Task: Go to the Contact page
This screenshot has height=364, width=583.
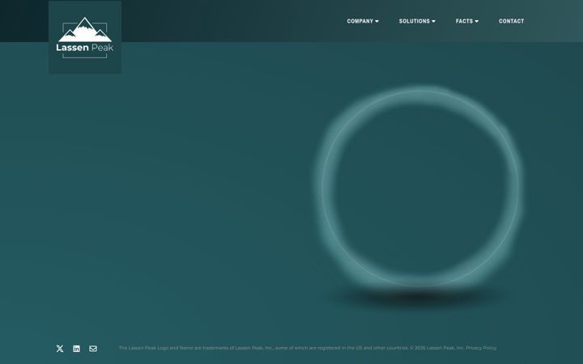Action: (511, 21)
